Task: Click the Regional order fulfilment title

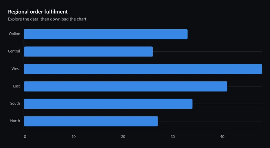Action: pyautogui.click(x=38, y=12)
